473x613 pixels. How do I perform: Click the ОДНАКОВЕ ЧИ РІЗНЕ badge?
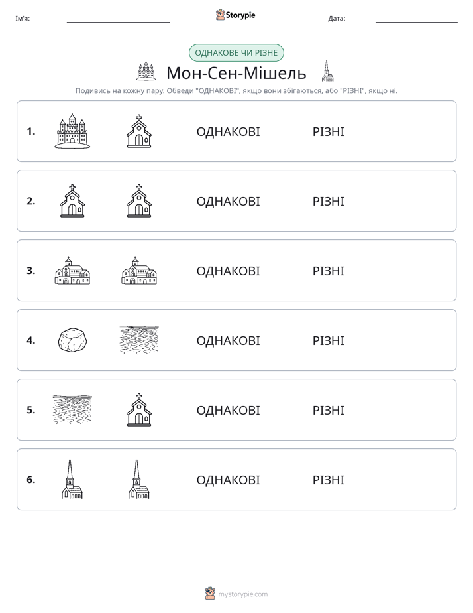236,53
